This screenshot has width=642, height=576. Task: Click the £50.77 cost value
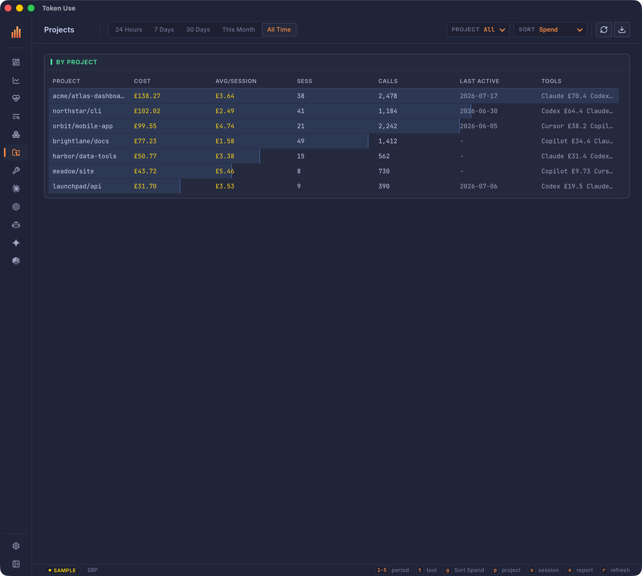[x=145, y=156]
